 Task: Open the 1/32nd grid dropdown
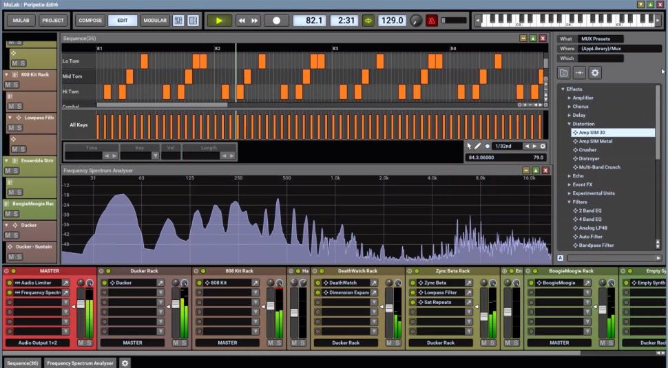point(507,146)
